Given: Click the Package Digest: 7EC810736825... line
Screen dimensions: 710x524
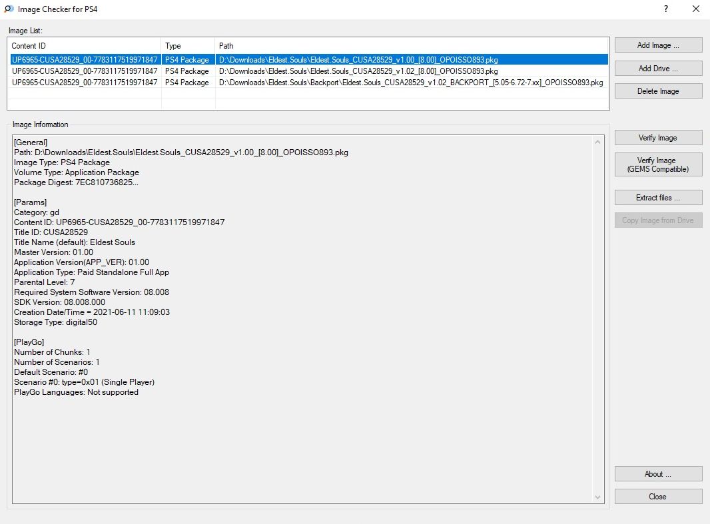Looking at the screenshot, I should coord(76,182).
